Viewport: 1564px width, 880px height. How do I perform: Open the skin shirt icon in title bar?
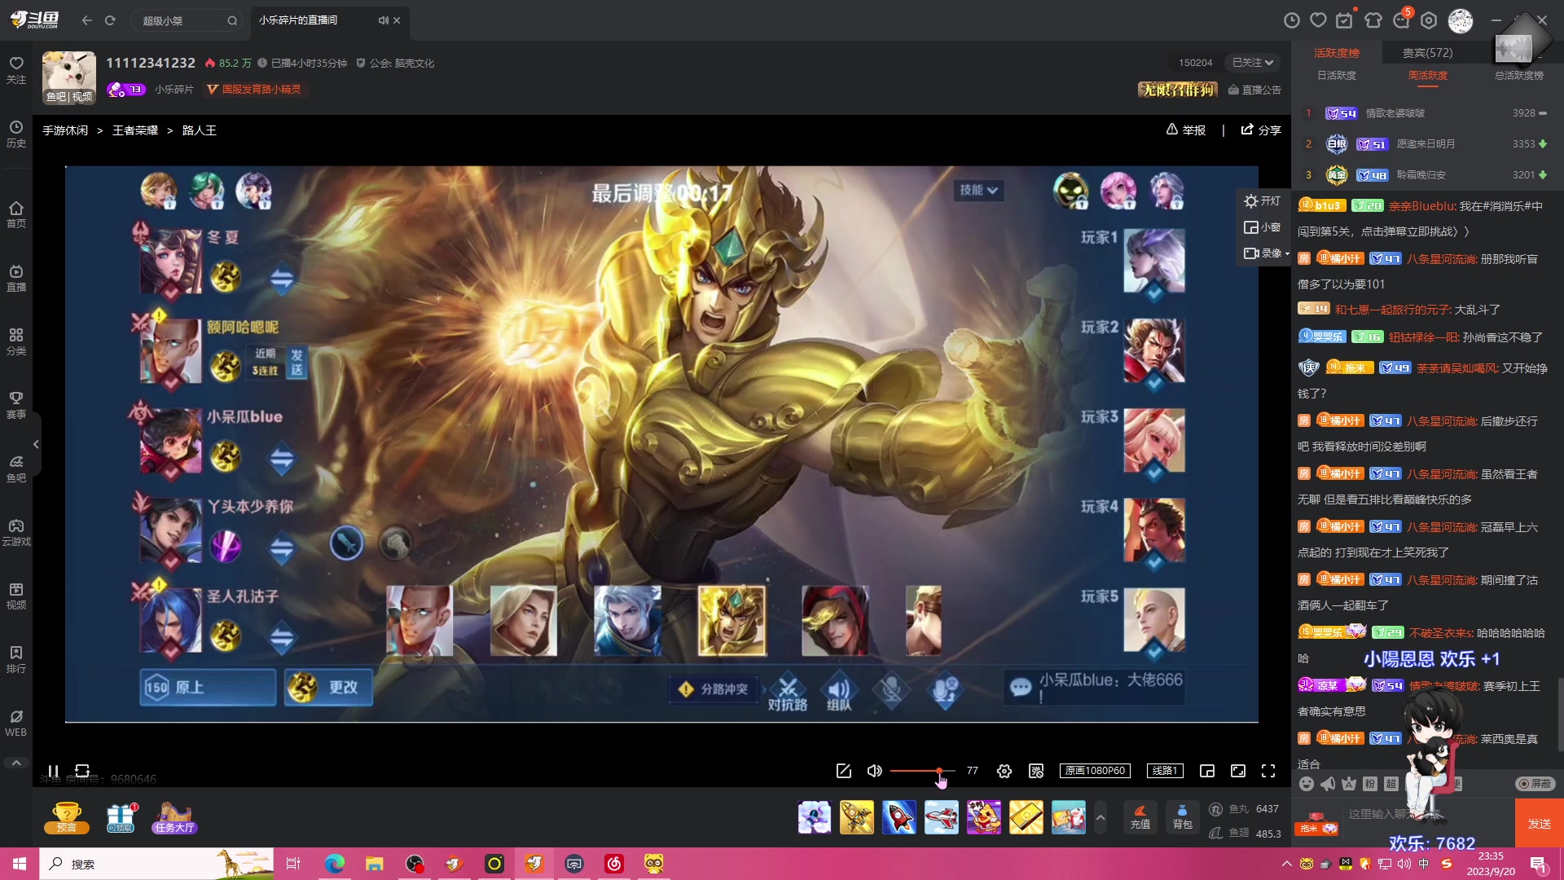tap(1373, 20)
